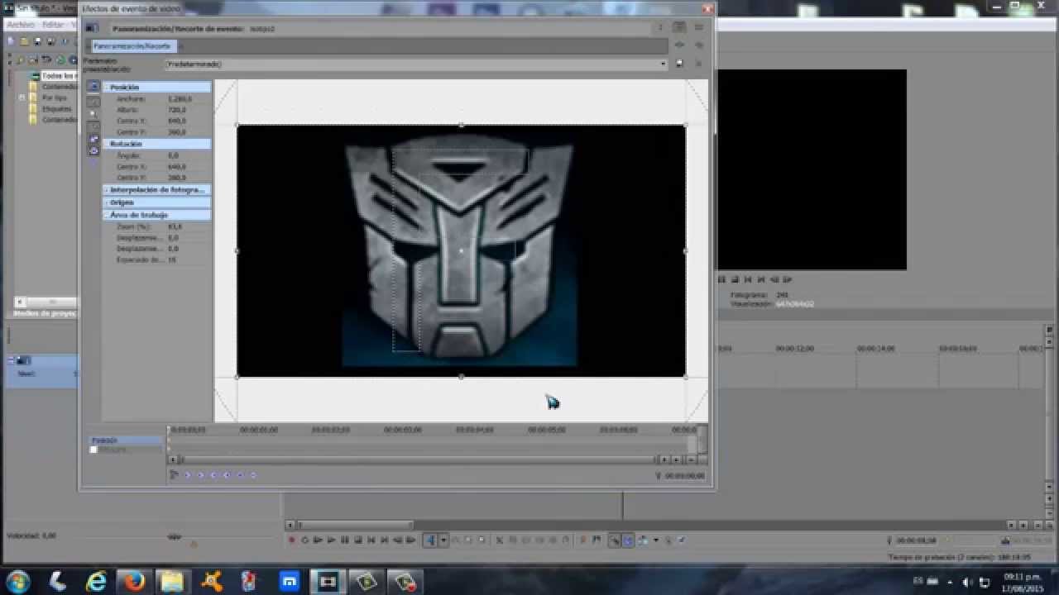This screenshot has height=595, width=1059.
Task: Go to previous keyframe button
Action: tap(200, 475)
